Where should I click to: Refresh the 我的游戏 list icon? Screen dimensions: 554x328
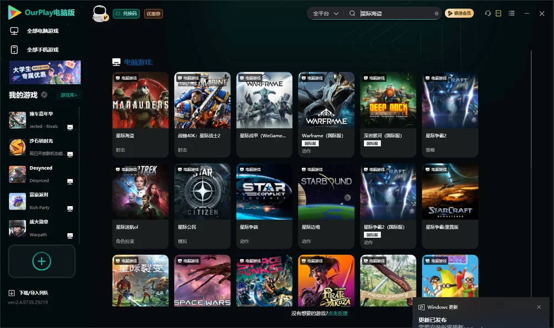tap(44, 95)
